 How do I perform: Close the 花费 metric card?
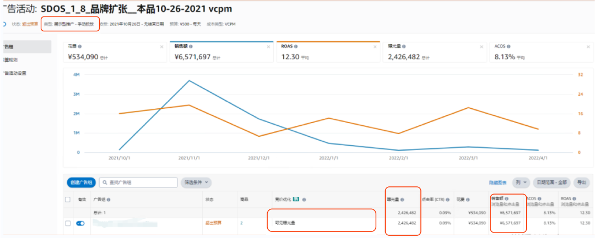tap(161, 47)
